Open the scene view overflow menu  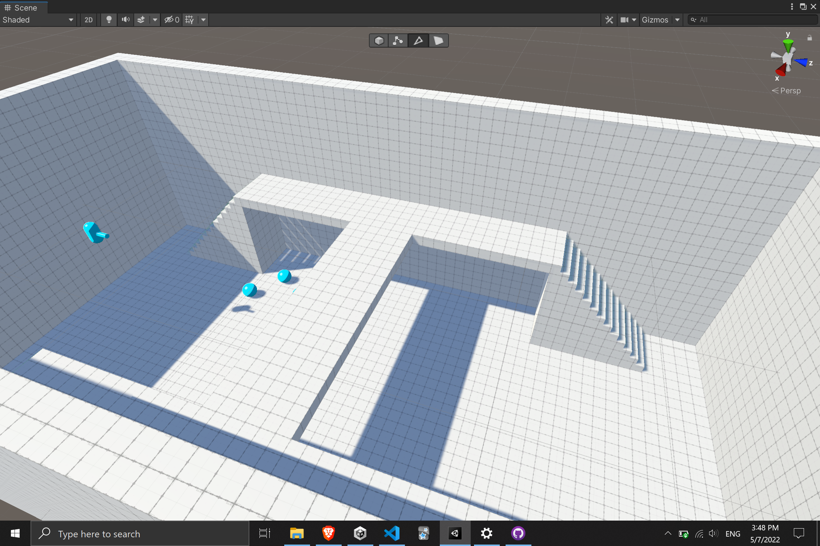pos(792,7)
